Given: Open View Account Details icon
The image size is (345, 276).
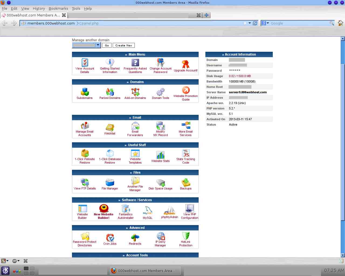Looking at the screenshot, I should tap(85, 63).
